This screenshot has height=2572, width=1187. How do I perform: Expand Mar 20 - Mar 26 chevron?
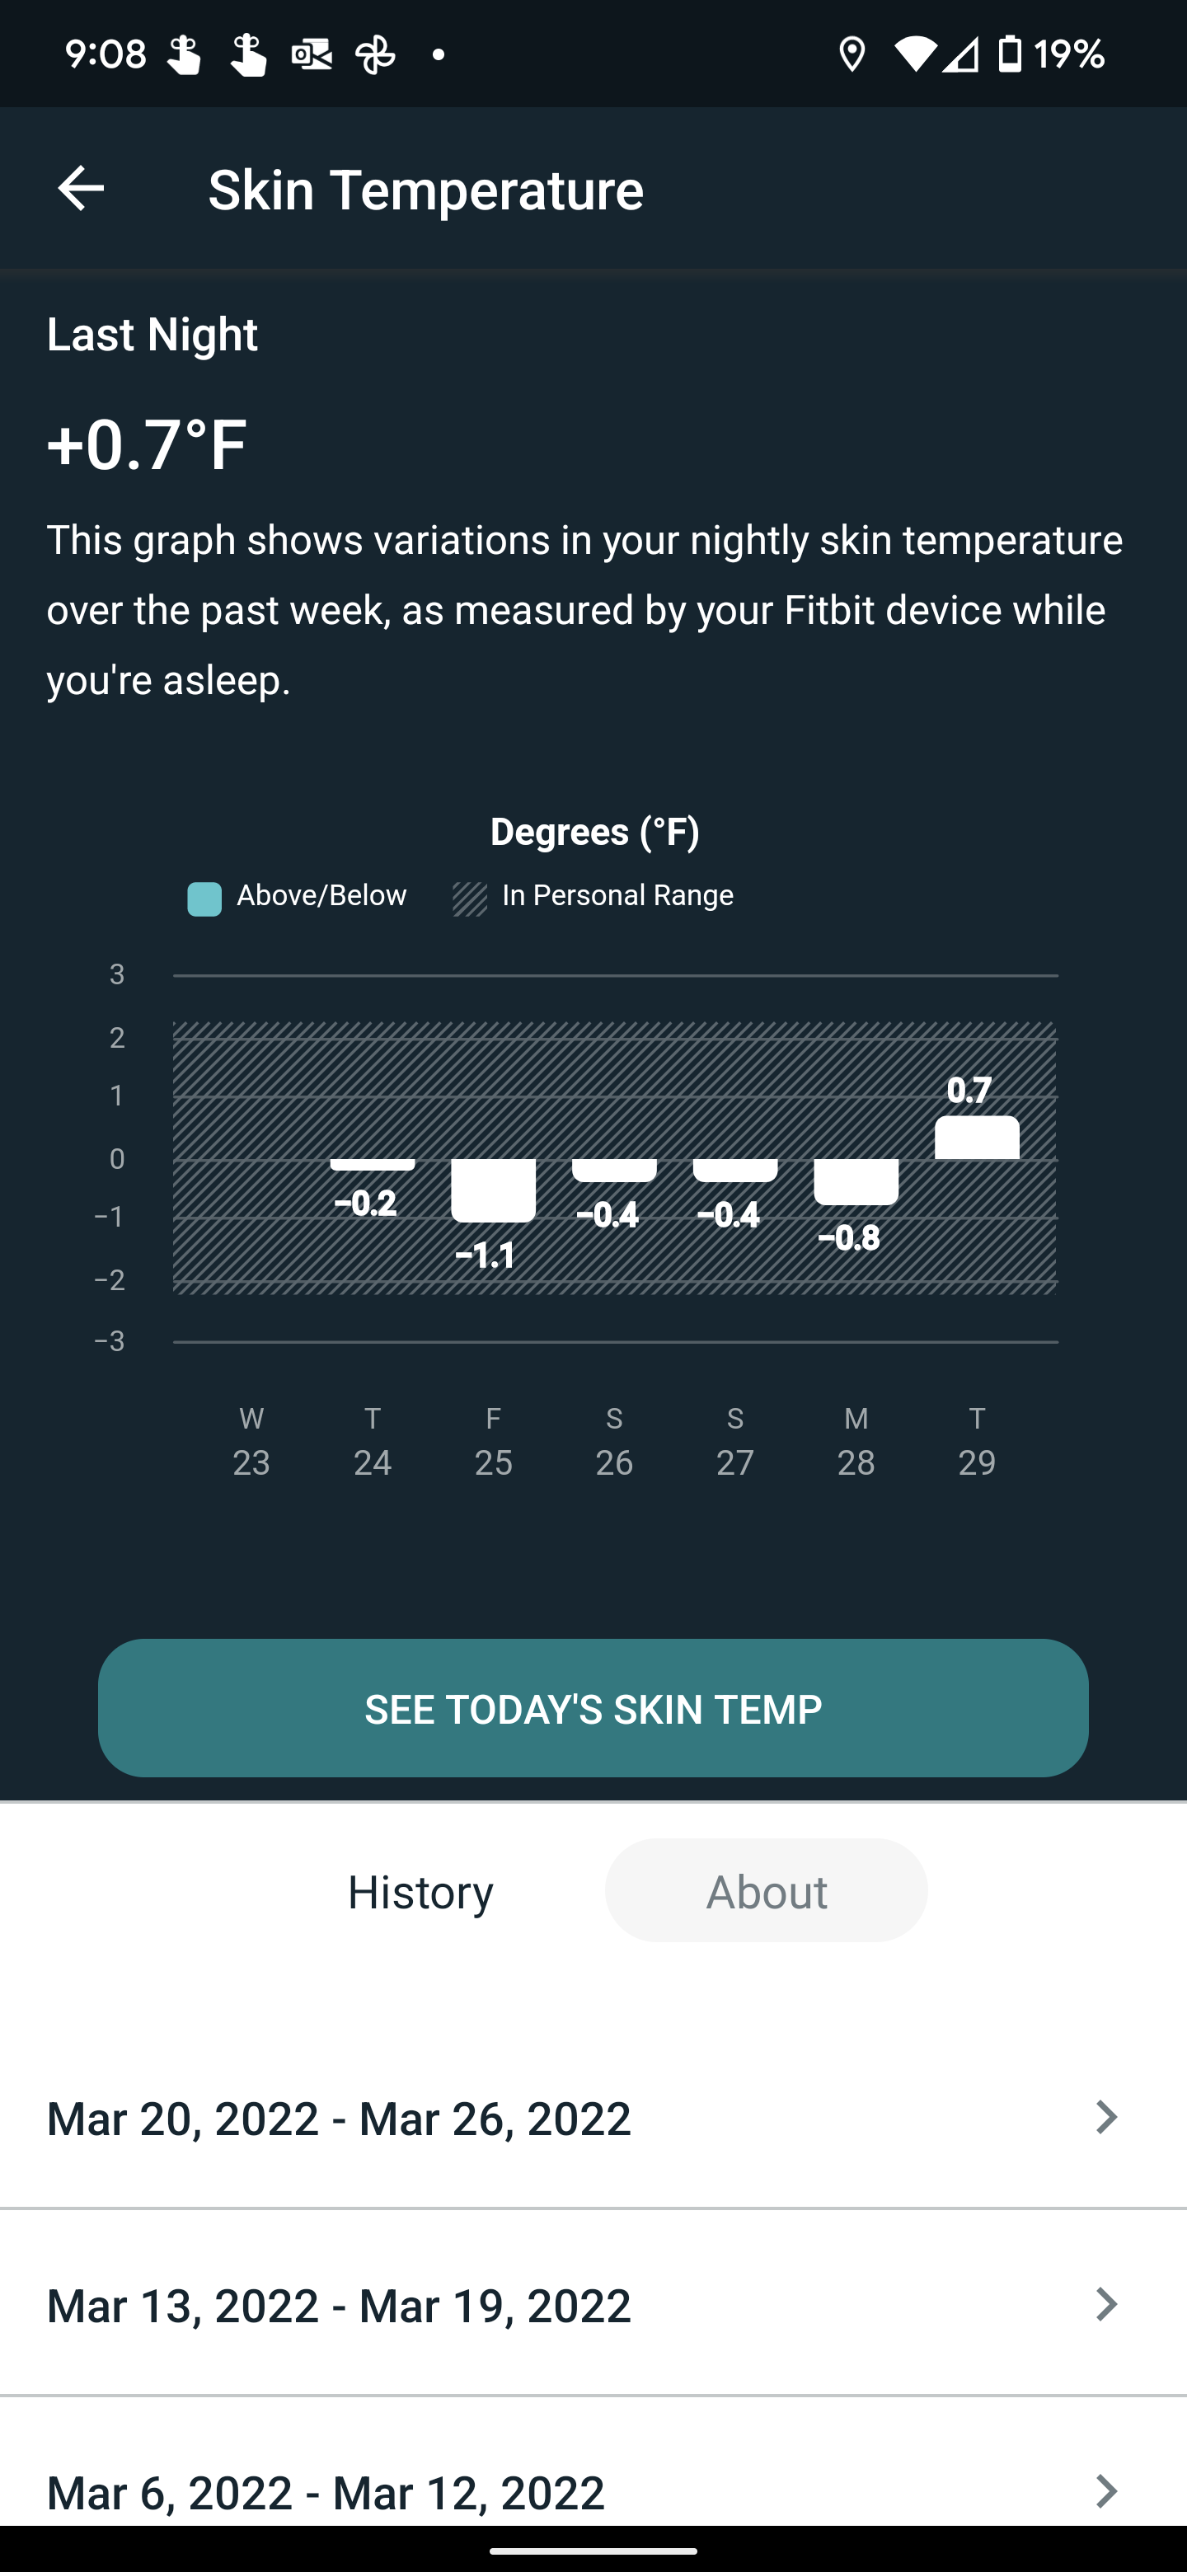click(1105, 2117)
